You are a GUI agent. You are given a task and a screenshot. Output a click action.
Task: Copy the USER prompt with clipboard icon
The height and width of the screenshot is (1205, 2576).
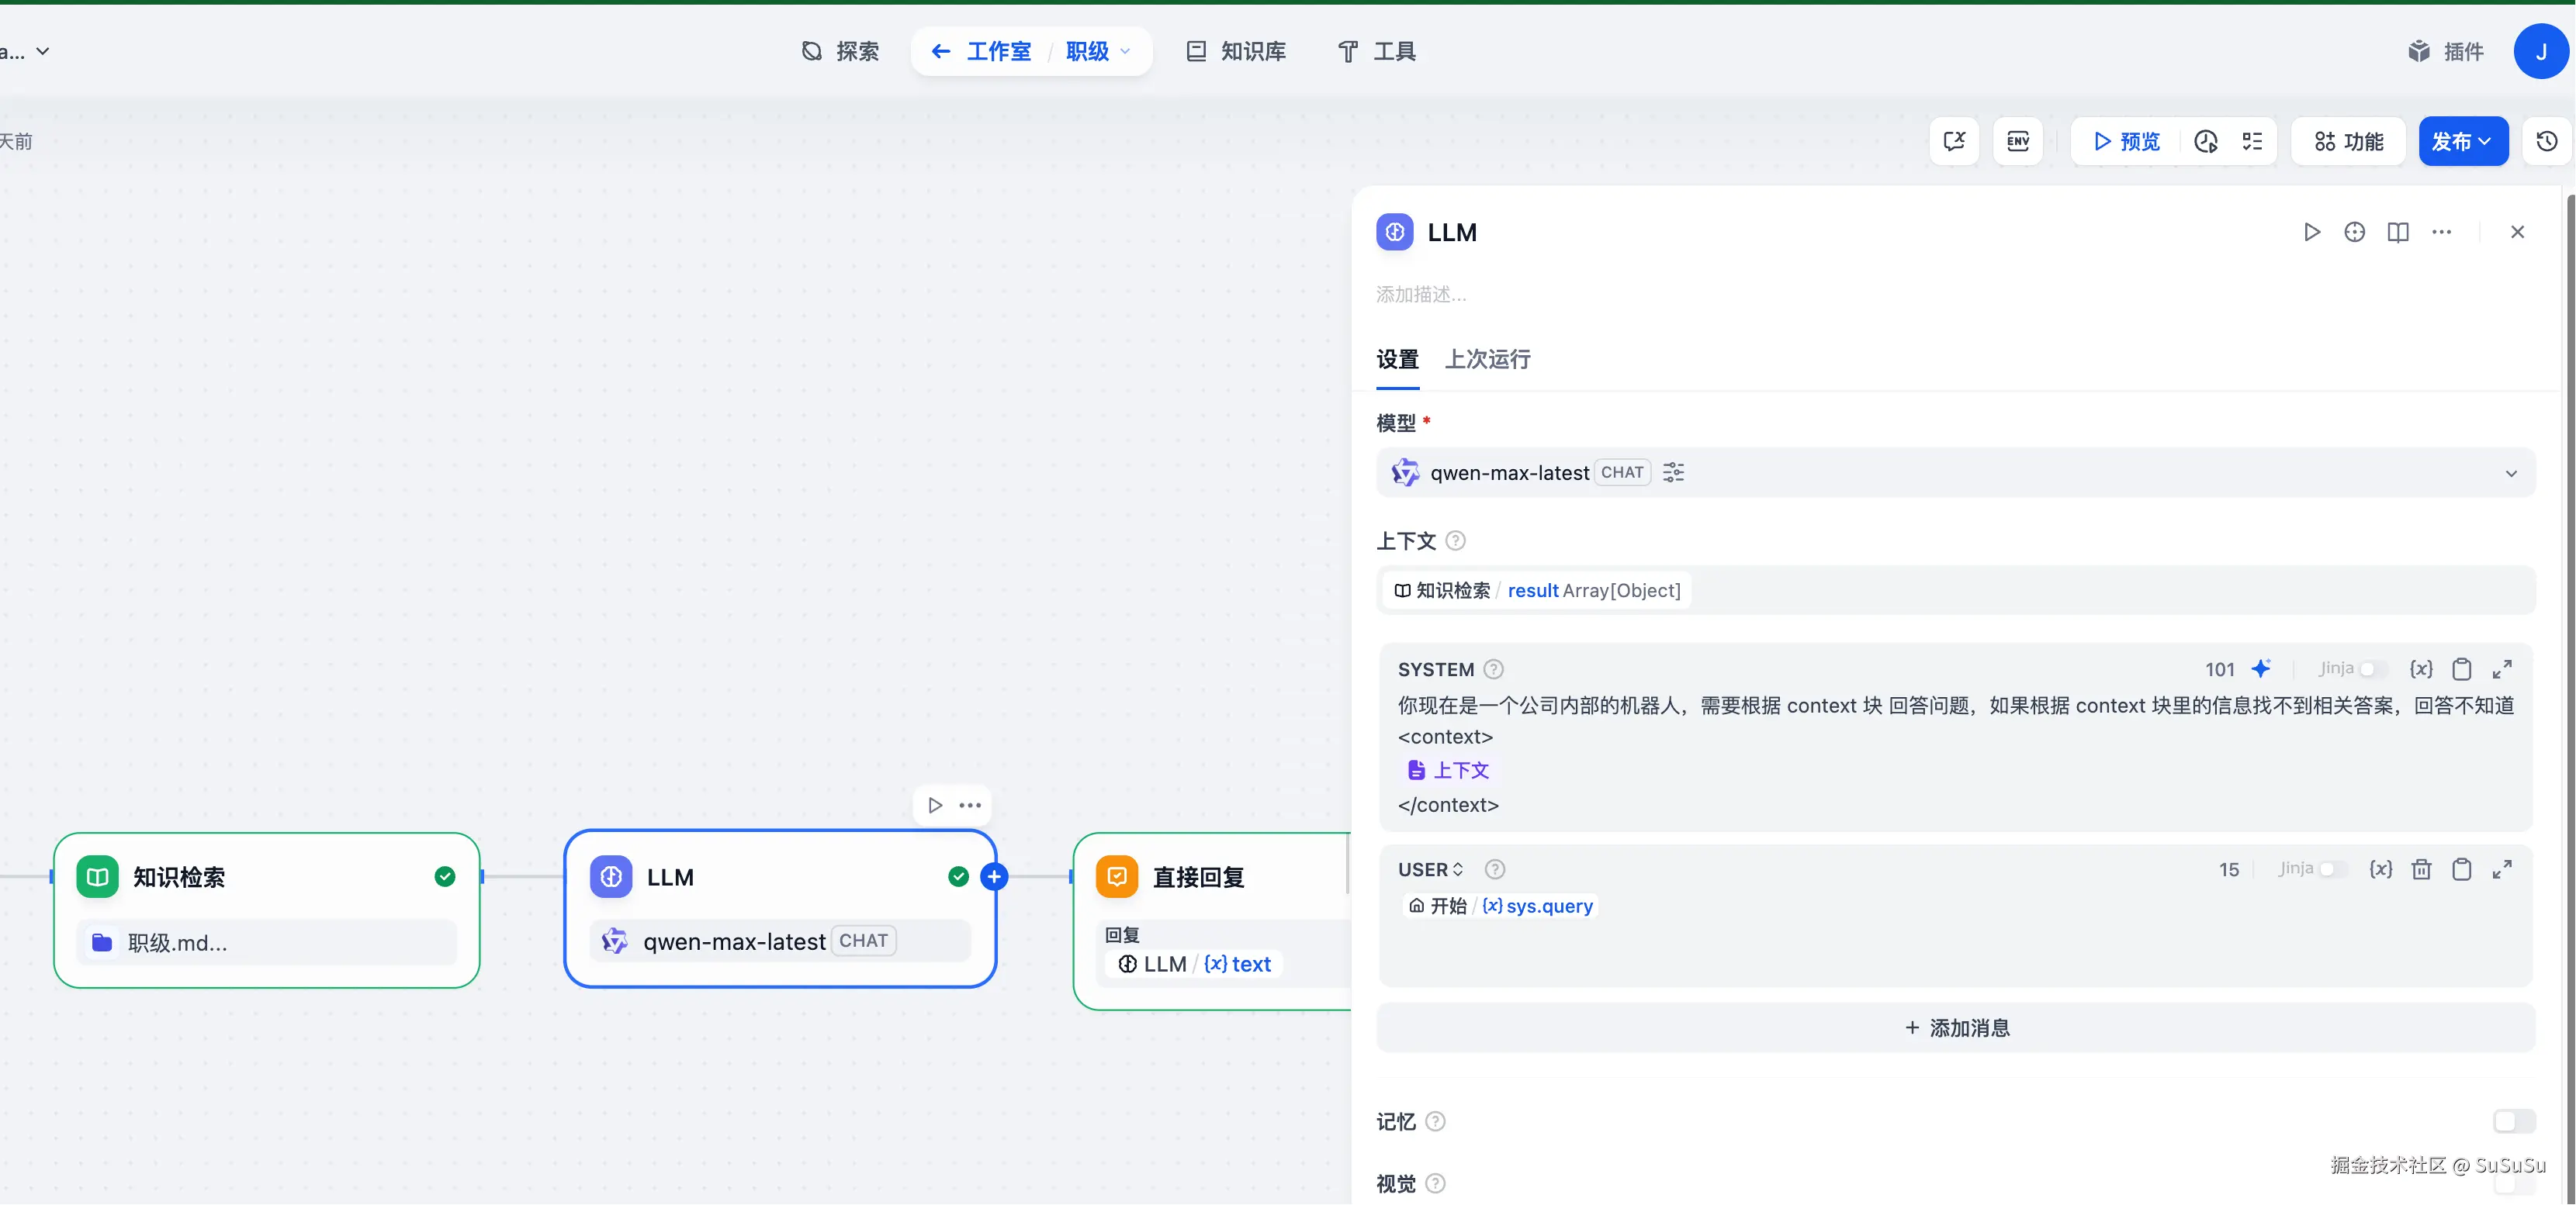2461,869
